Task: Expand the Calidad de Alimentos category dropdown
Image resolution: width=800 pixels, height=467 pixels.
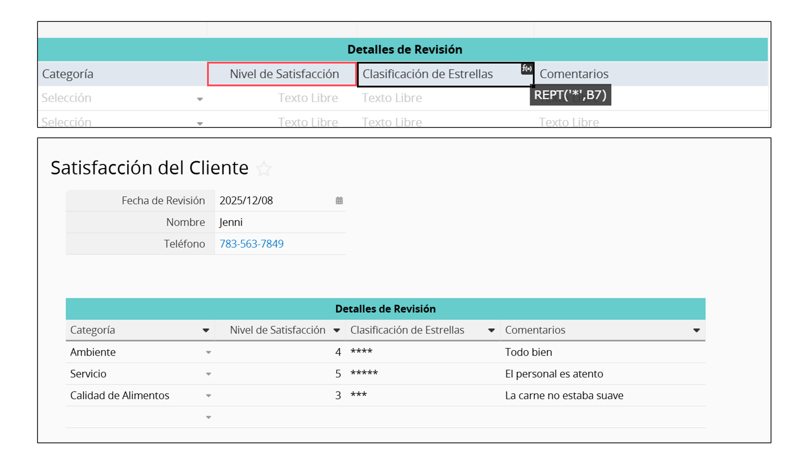Action: (x=208, y=396)
